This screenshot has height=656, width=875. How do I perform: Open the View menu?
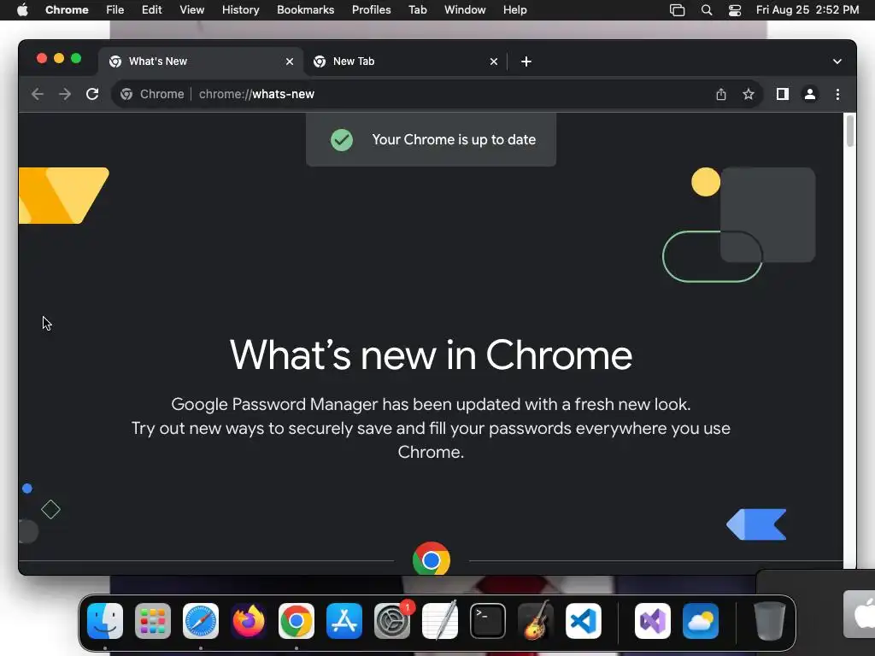tap(192, 10)
